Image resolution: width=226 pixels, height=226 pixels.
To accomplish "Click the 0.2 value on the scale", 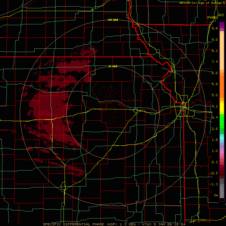I will pyautogui.click(x=215, y=162).
